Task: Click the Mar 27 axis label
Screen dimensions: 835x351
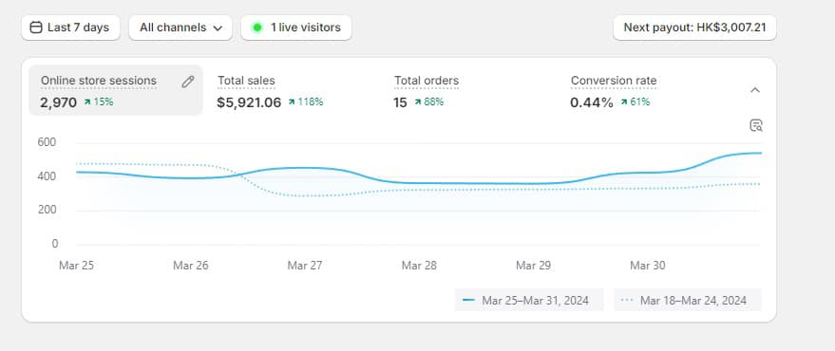Action: point(305,266)
